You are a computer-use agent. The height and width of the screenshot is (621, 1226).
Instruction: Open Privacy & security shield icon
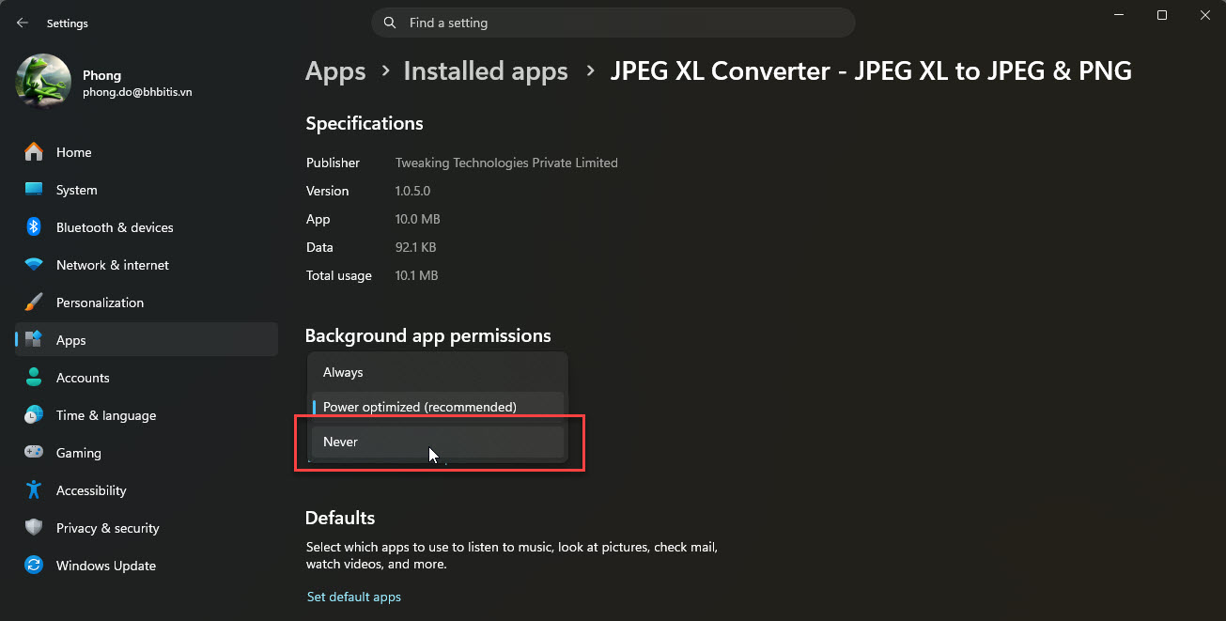coord(34,528)
